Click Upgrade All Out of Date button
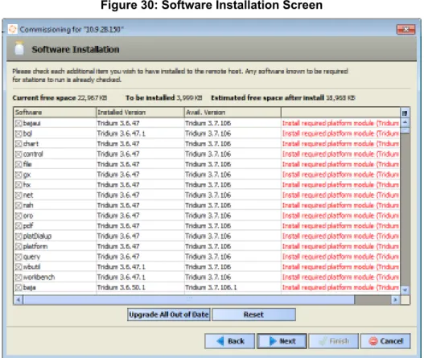This screenshot has width=424, height=358. pos(169,315)
